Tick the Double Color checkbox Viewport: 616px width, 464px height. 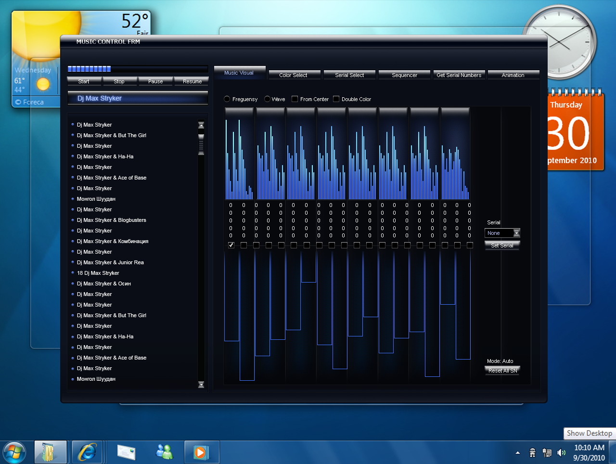[x=336, y=99]
